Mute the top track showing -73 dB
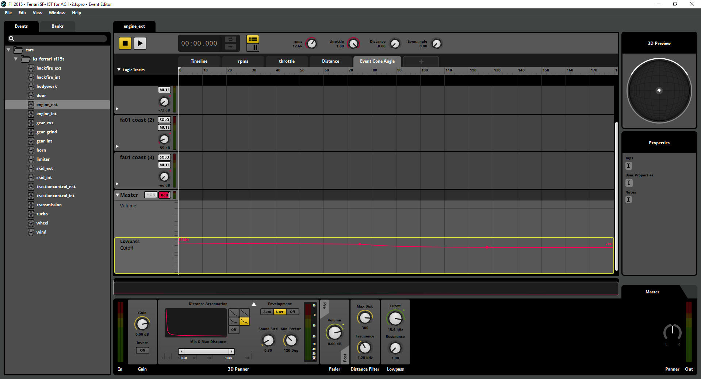 pyautogui.click(x=164, y=90)
